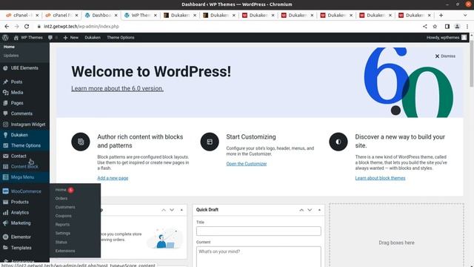Screen dimensions: 474x267
Task: Open Learn more about the 6.0 version
Action: coord(117,88)
